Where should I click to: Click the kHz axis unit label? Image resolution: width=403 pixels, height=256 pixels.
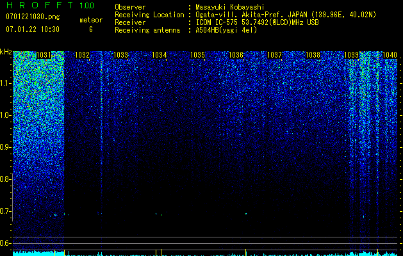coord(6,52)
